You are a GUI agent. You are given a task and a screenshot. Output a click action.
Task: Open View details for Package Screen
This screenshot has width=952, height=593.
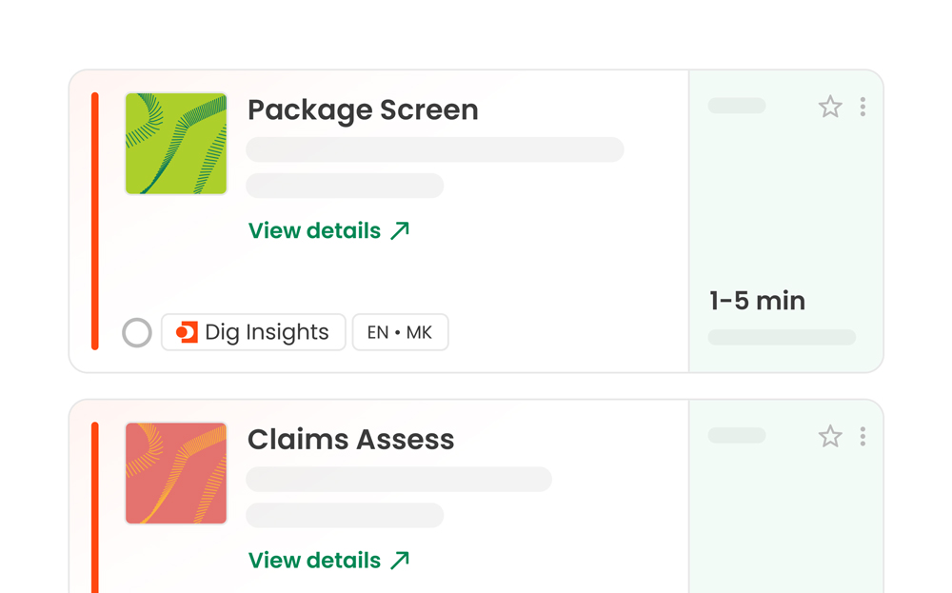tap(314, 229)
